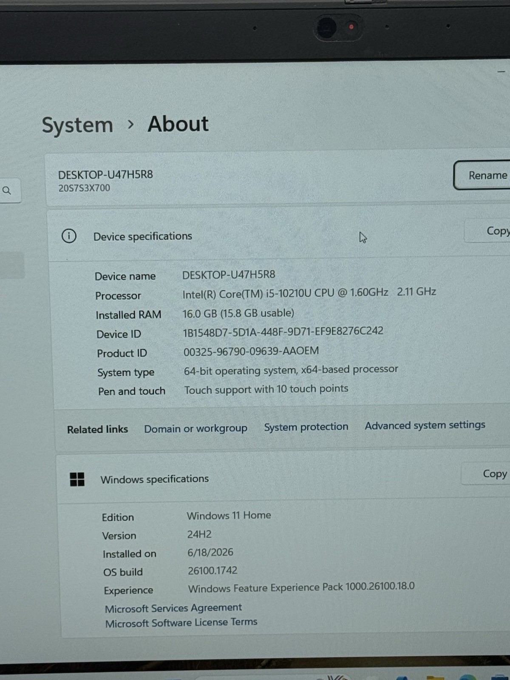Click the Device specifications info icon
Viewport: 510px width, 680px height.
click(69, 236)
